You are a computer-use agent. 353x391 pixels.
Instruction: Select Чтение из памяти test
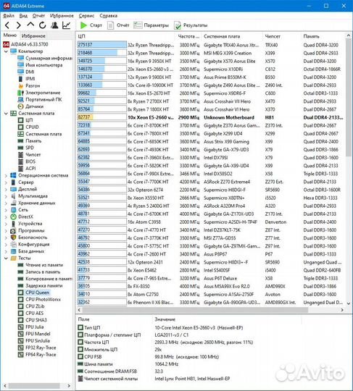tap(41, 265)
